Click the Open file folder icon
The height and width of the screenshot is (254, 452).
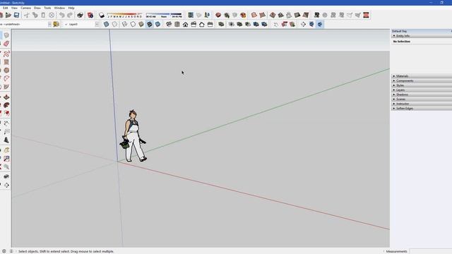click(x=8, y=15)
